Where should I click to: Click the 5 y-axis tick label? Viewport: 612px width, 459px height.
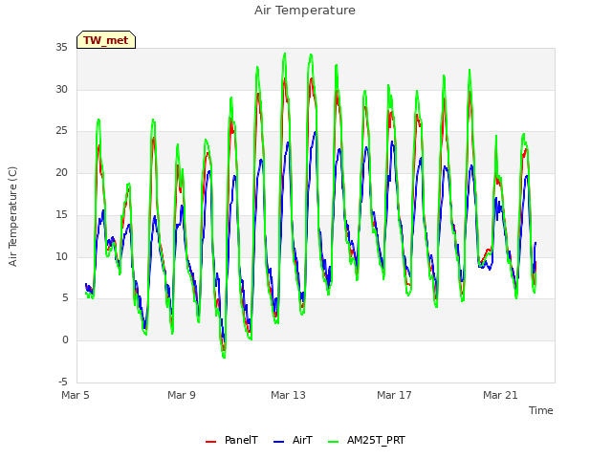[x=65, y=298]
